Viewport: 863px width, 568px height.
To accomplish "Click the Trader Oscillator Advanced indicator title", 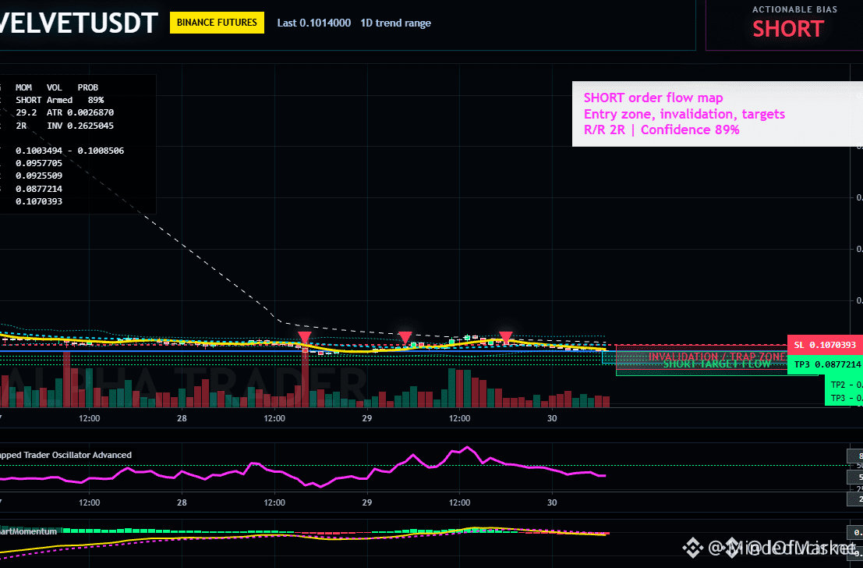I will click(66, 455).
